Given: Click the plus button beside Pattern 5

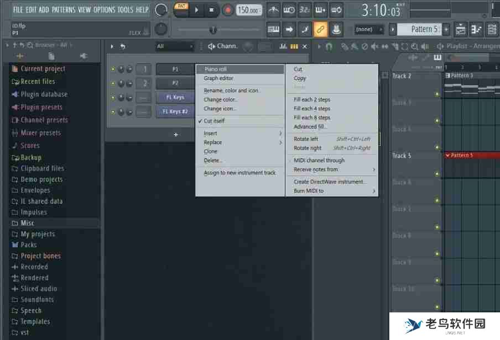Looking at the screenshot, I should point(446,29).
